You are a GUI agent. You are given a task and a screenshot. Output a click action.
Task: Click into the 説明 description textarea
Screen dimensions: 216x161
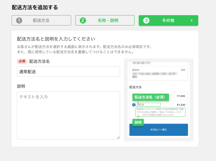tap(68, 115)
